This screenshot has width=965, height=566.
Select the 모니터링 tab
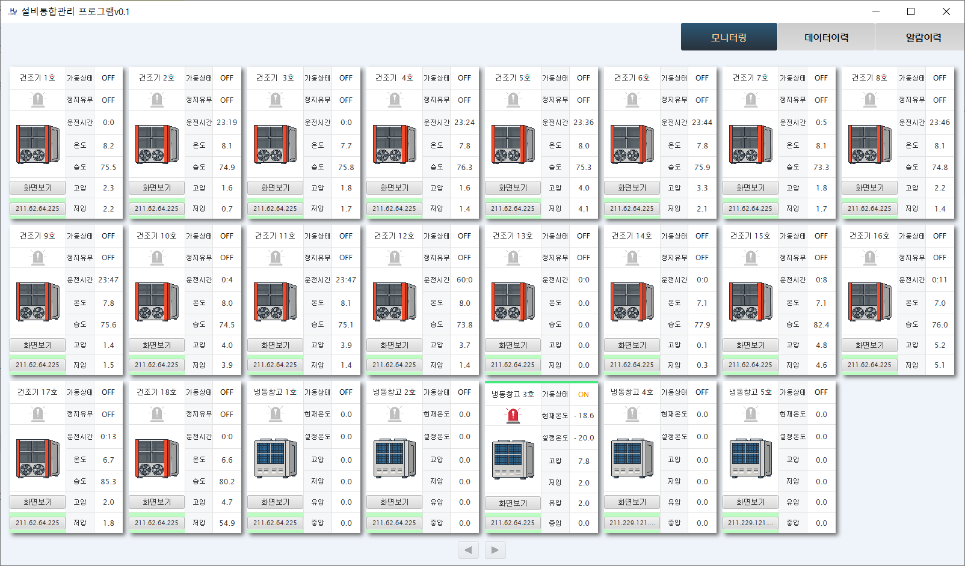coord(729,37)
